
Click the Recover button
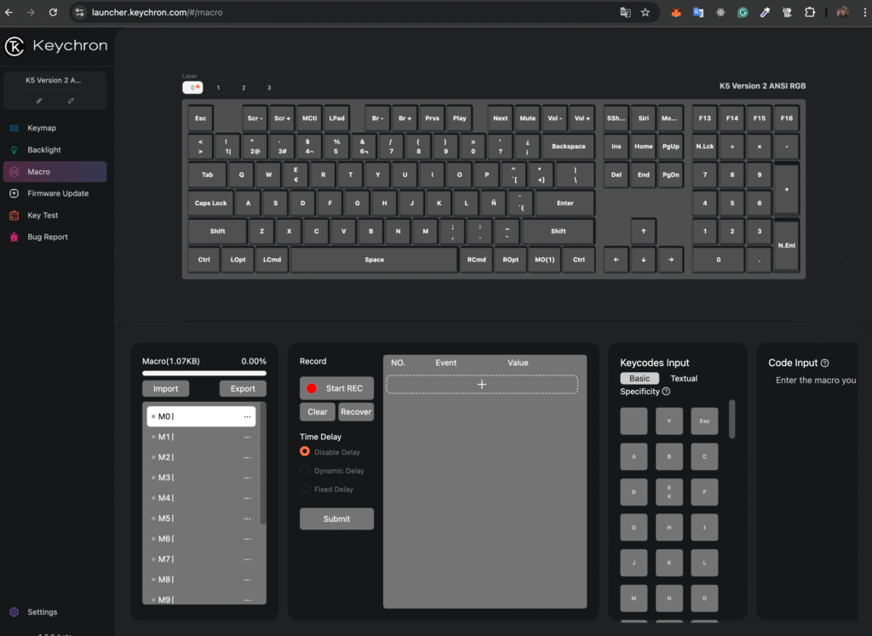[356, 412]
